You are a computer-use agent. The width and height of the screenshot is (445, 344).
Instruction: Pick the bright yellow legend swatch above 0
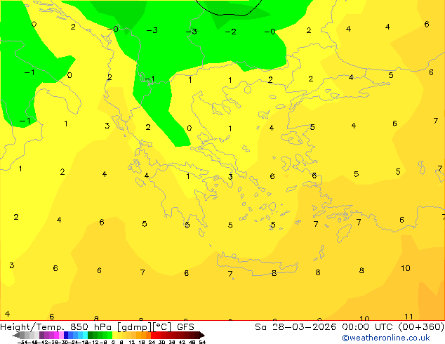pyautogui.click(x=114, y=335)
